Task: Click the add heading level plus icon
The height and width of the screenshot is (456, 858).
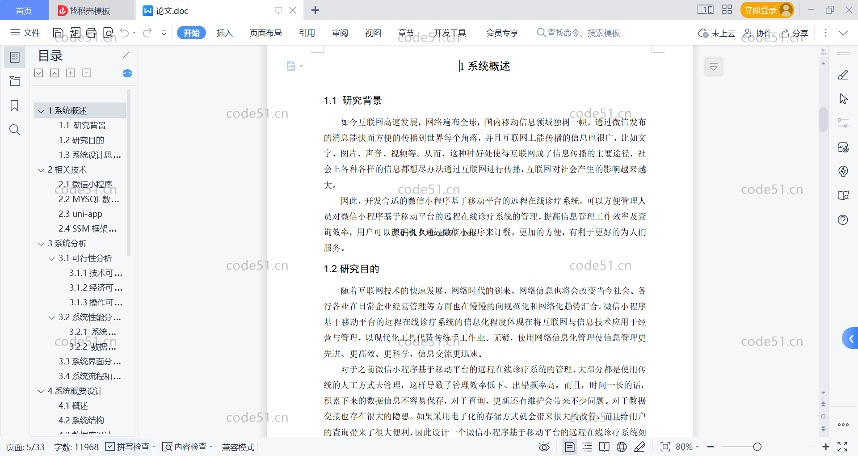Action: tap(71, 73)
